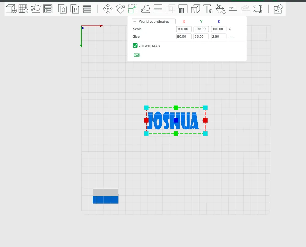The image size is (306, 247).
Task: Select the Cut tool cube icon
Action: tap(195, 9)
